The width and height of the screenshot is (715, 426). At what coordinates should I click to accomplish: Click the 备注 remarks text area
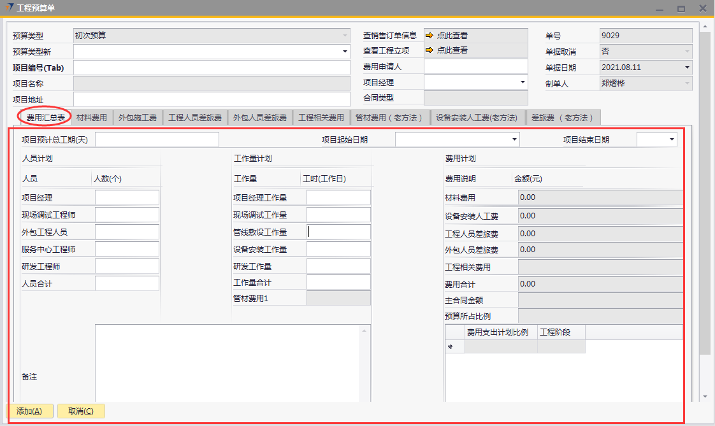pyautogui.click(x=227, y=363)
